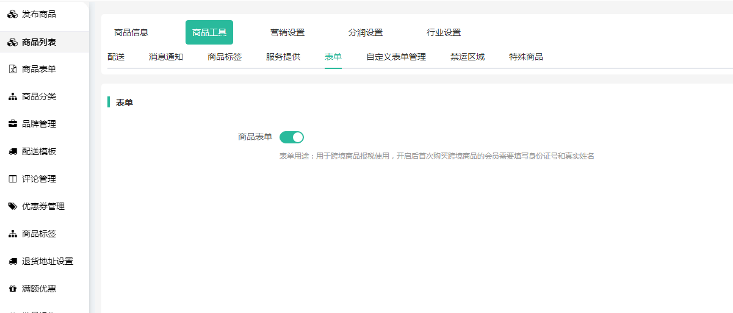
Task: Click the 发布商品 sidebar icon
Action: pos(12,15)
